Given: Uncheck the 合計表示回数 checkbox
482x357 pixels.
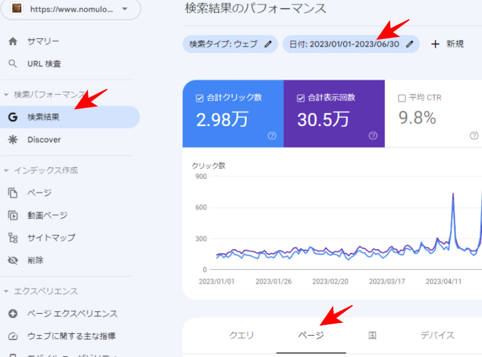Looking at the screenshot, I should click(x=301, y=98).
